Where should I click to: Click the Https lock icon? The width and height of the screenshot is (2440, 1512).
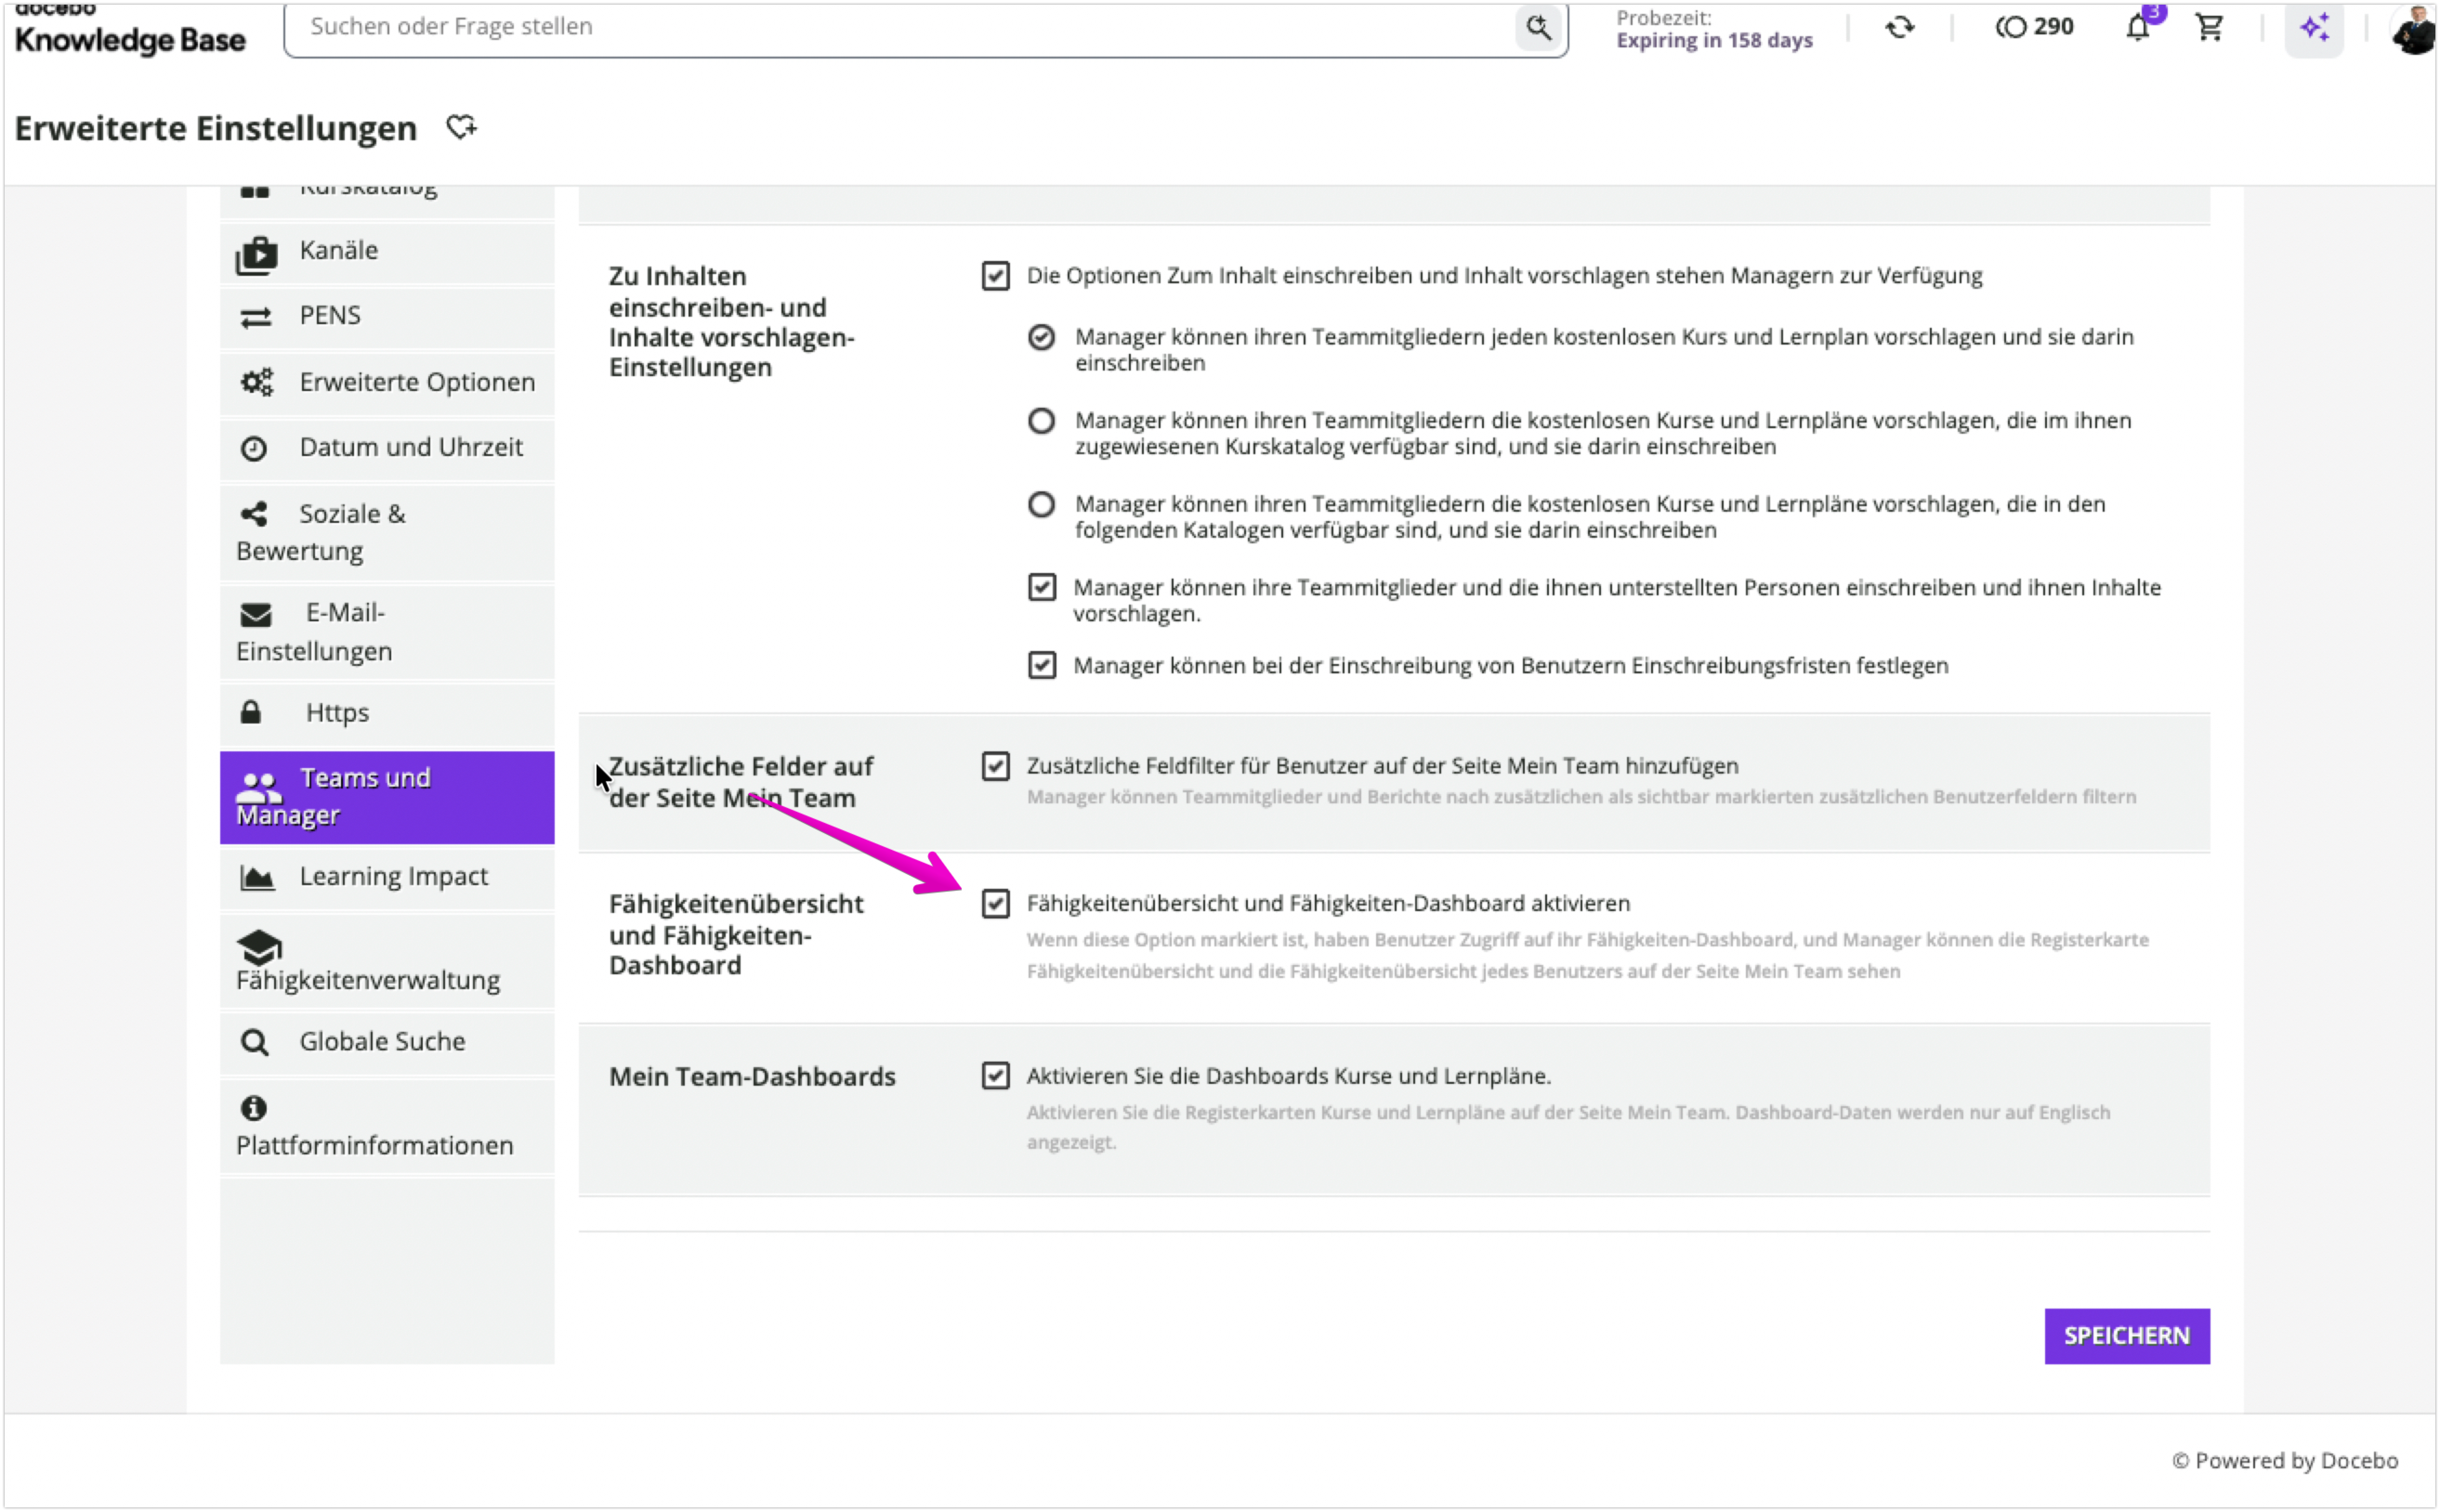coord(250,712)
